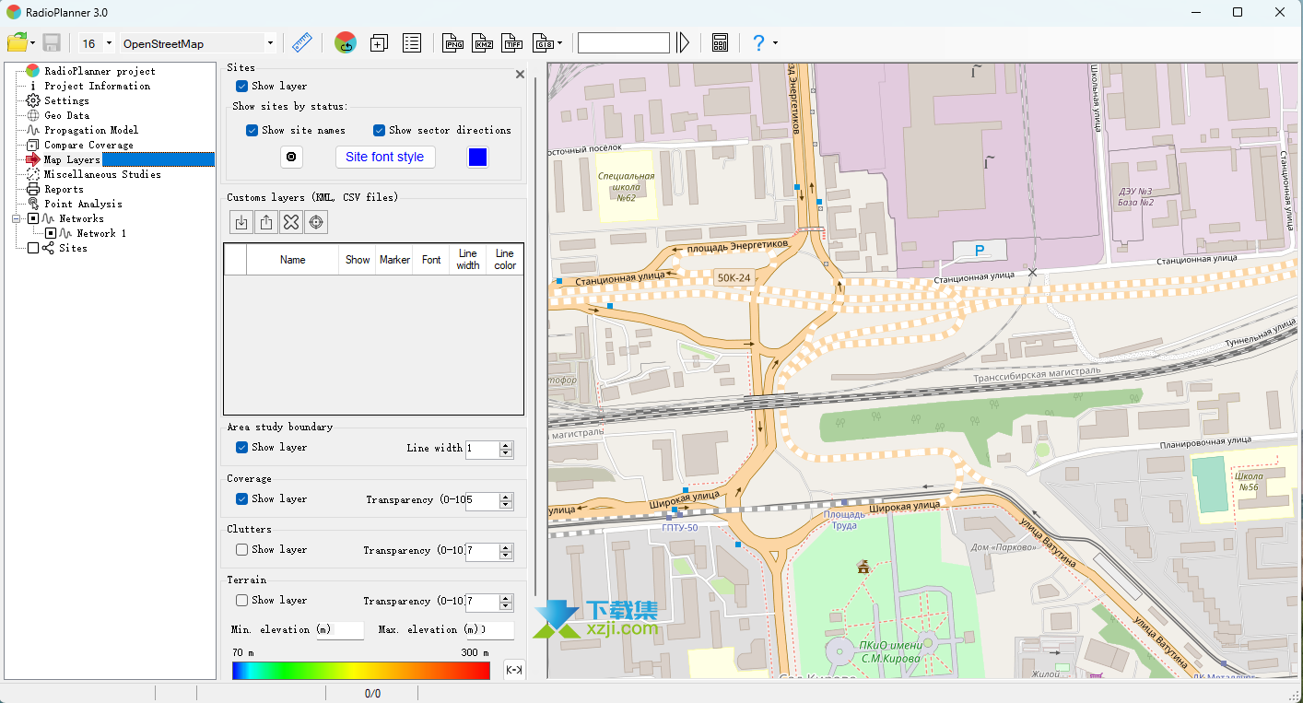The height and width of the screenshot is (703, 1303).
Task: Check the Sites tree checkbox
Action: pyautogui.click(x=33, y=248)
